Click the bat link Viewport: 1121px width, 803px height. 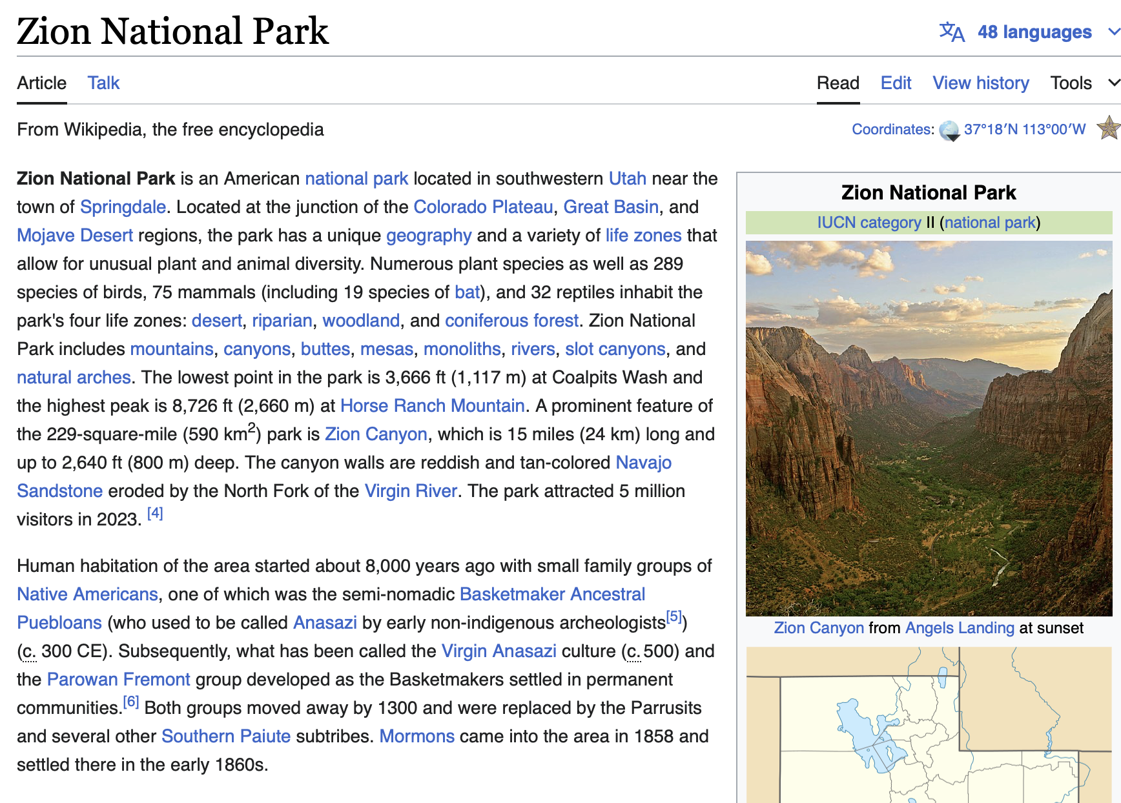(x=468, y=292)
